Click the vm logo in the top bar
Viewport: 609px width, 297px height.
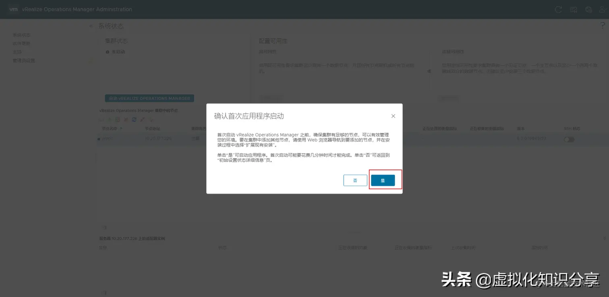click(13, 9)
